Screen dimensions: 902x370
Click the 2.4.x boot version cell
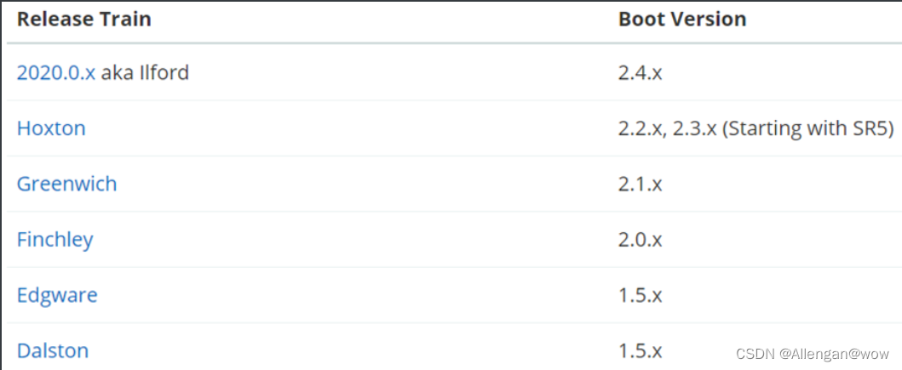tap(641, 73)
